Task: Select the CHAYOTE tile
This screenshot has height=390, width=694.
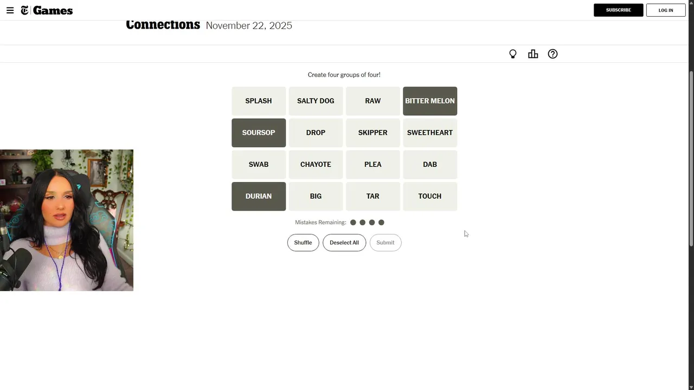Action: 316,165
